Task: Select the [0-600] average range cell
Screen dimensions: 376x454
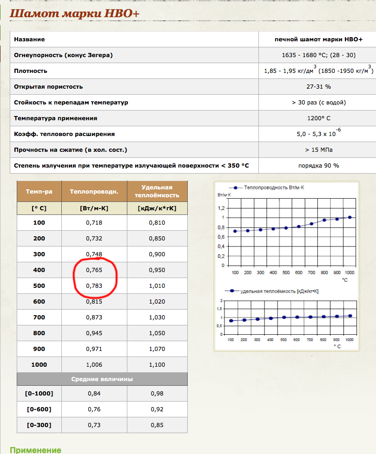Action: click(39, 409)
